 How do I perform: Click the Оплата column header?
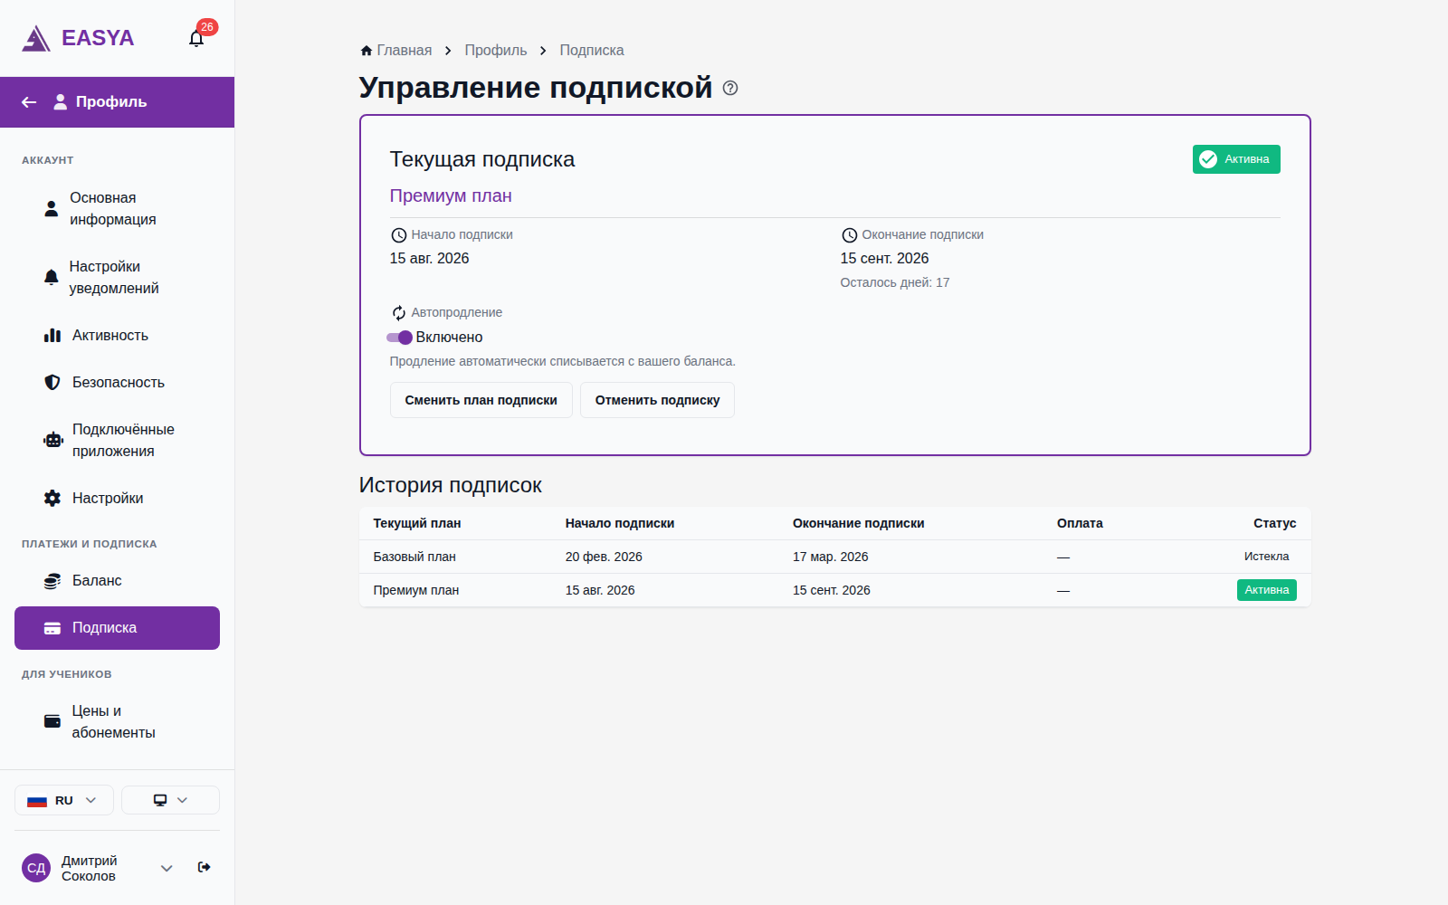1080,523
